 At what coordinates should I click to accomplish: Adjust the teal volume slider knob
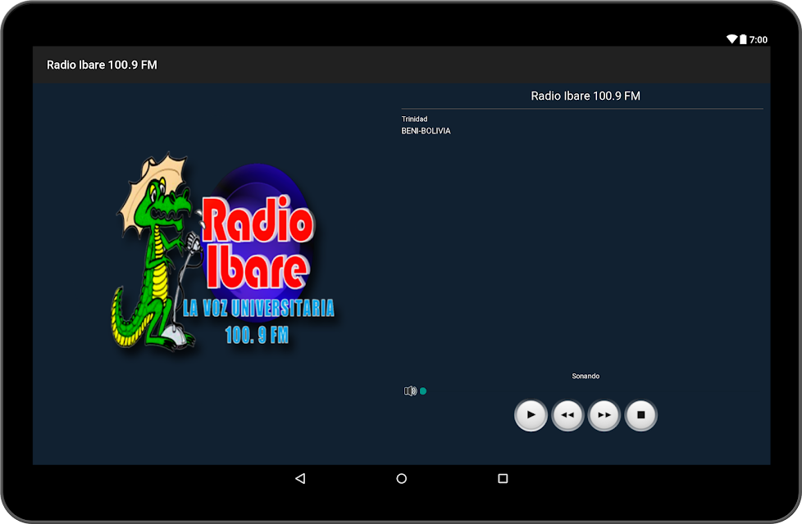(423, 391)
